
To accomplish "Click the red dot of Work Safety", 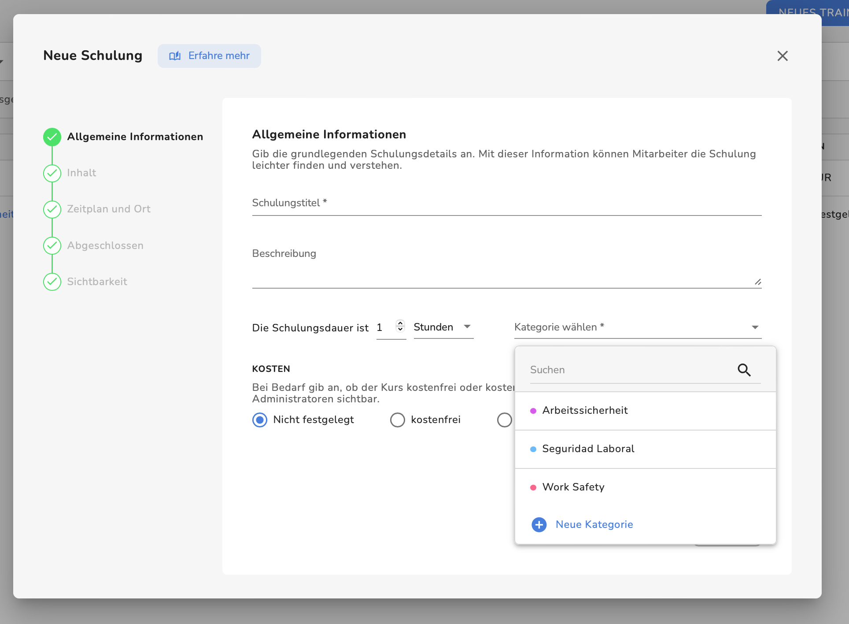I will click(533, 487).
